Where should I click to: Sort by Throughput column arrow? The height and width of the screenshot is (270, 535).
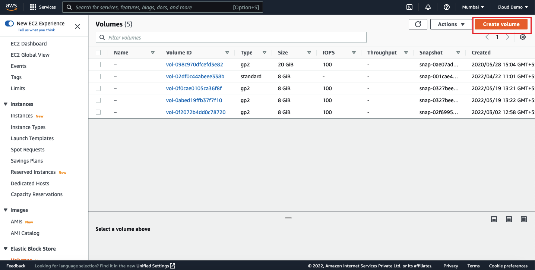click(x=406, y=53)
